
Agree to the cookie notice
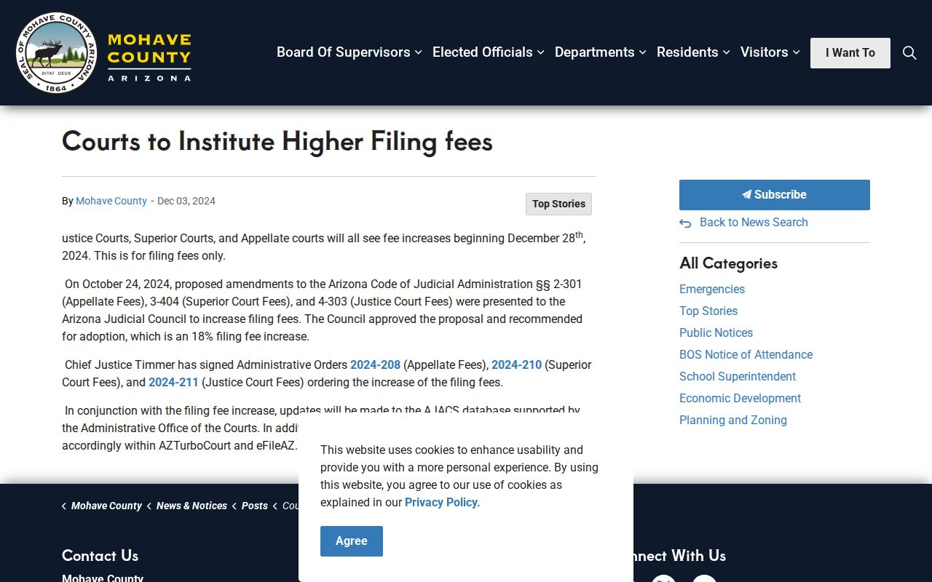pos(352,541)
